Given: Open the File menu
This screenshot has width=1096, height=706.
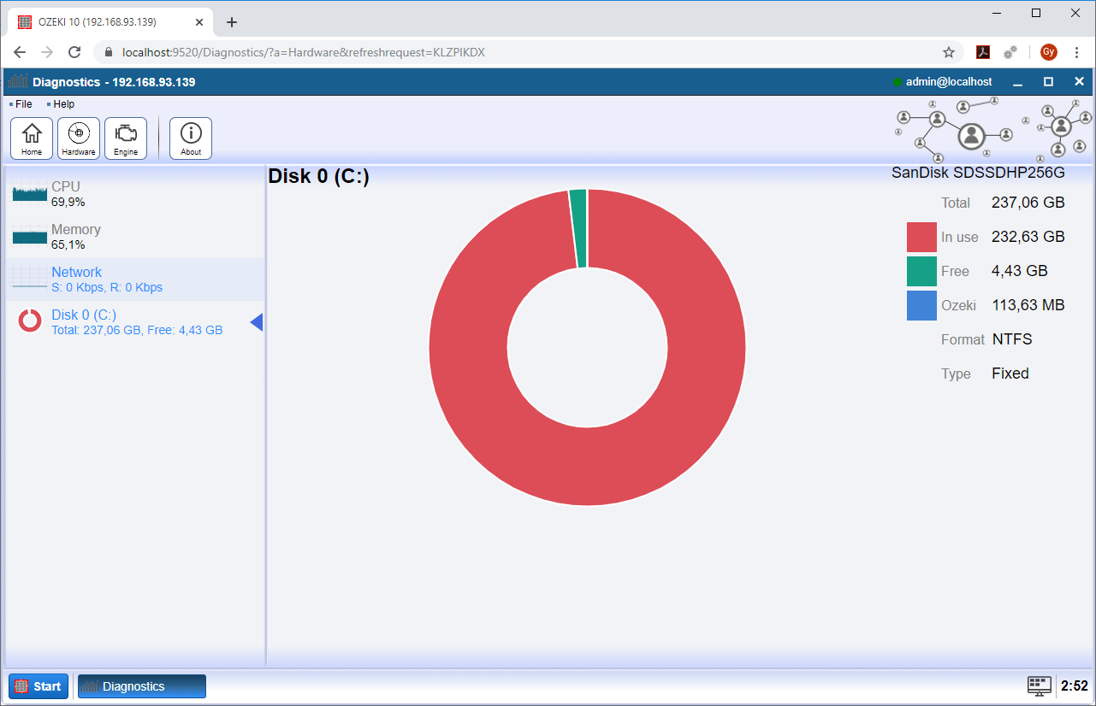Looking at the screenshot, I should click(23, 104).
